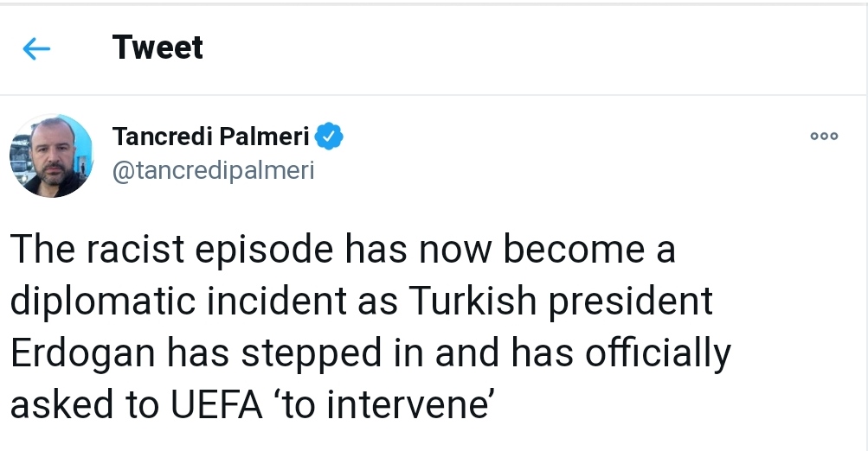
Task: Click "The racist episode" opening line
Action: 171,249
